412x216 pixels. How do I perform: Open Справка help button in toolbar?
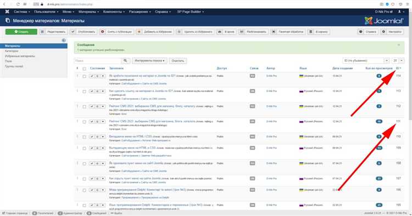(368, 32)
